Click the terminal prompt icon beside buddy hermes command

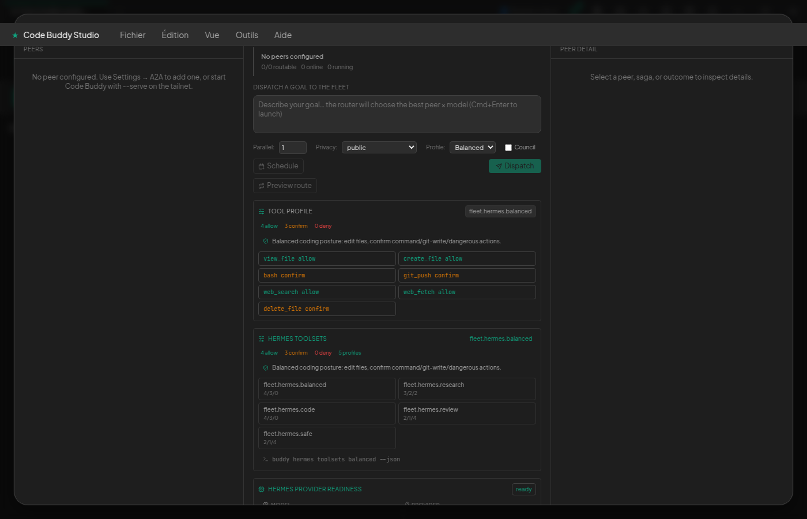pyautogui.click(x=266, y=460)
